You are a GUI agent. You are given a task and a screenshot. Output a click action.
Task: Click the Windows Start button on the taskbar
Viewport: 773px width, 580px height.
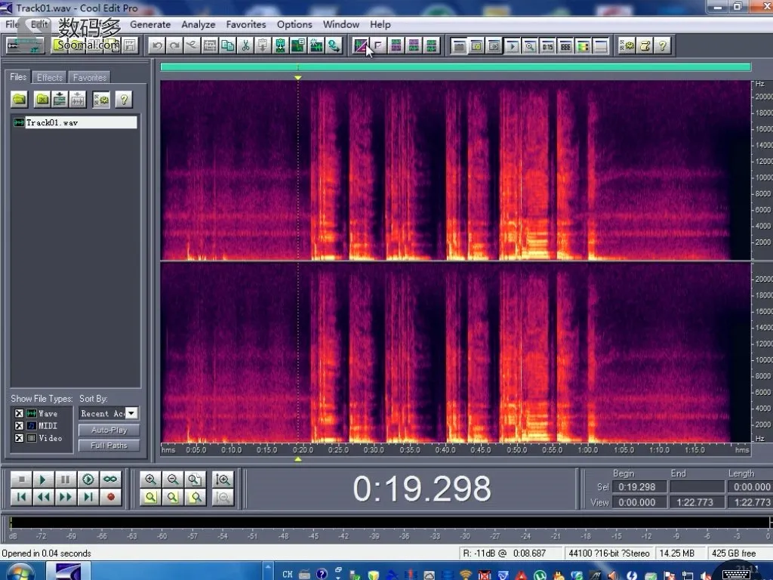click(x=20, y=572)
